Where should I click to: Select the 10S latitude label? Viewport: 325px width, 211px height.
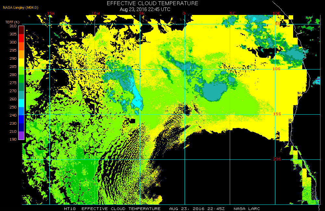click(277, 69)
